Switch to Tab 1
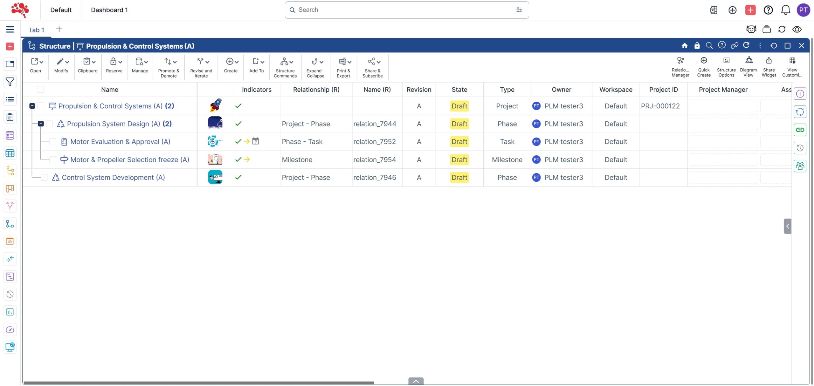Image resolution: width=814 pixels, height=386 pixels. pyautogui.click(x=36, y=30)
